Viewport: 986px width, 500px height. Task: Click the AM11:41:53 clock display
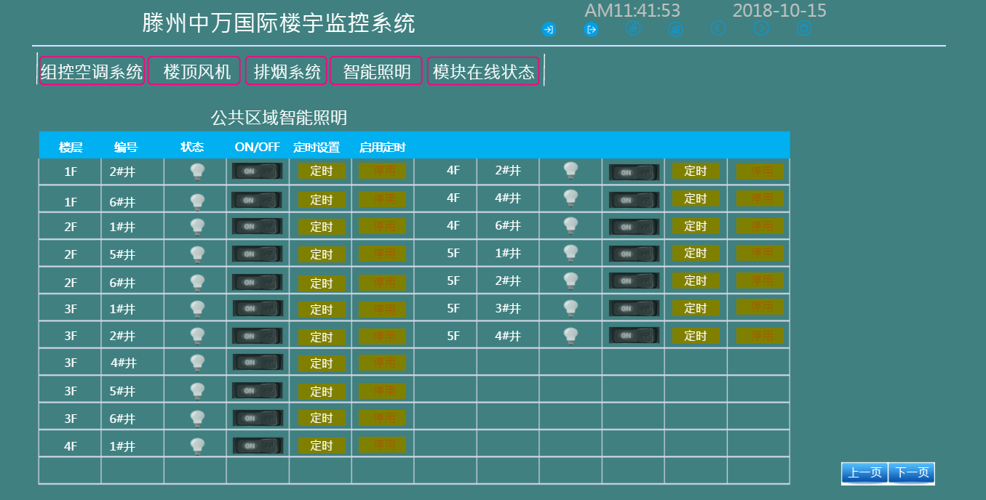(x=633, y=10)
